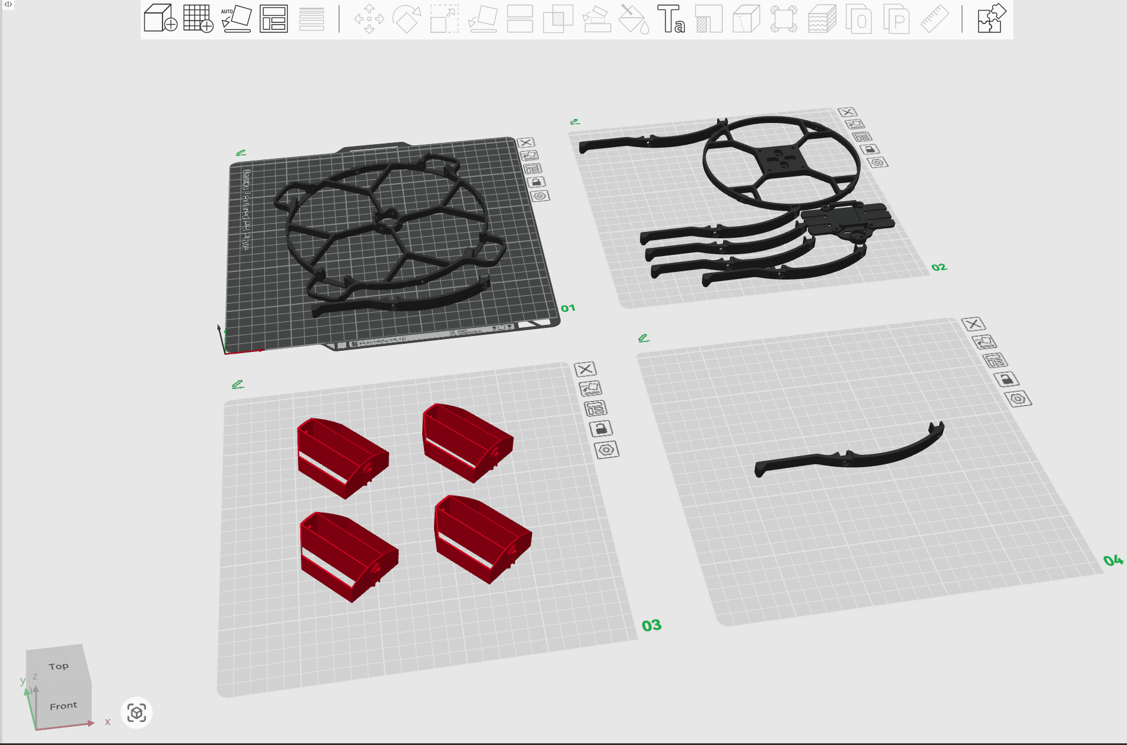This screenshot has width=1127, height=745.
Task: Run Auto orient from the top toolbar
Action: 236,18
